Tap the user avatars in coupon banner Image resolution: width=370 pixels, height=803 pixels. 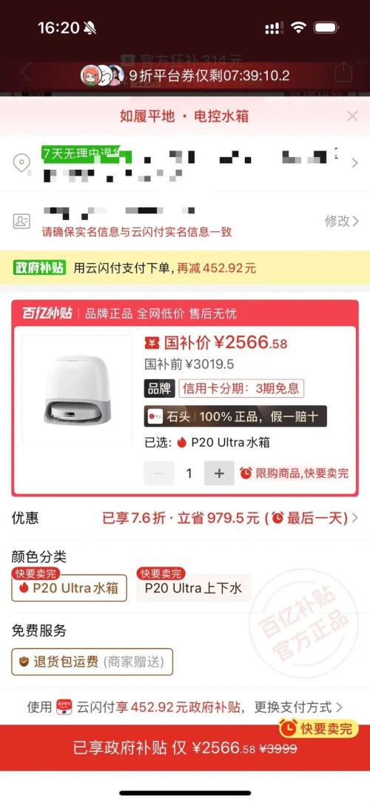[102, 76]
